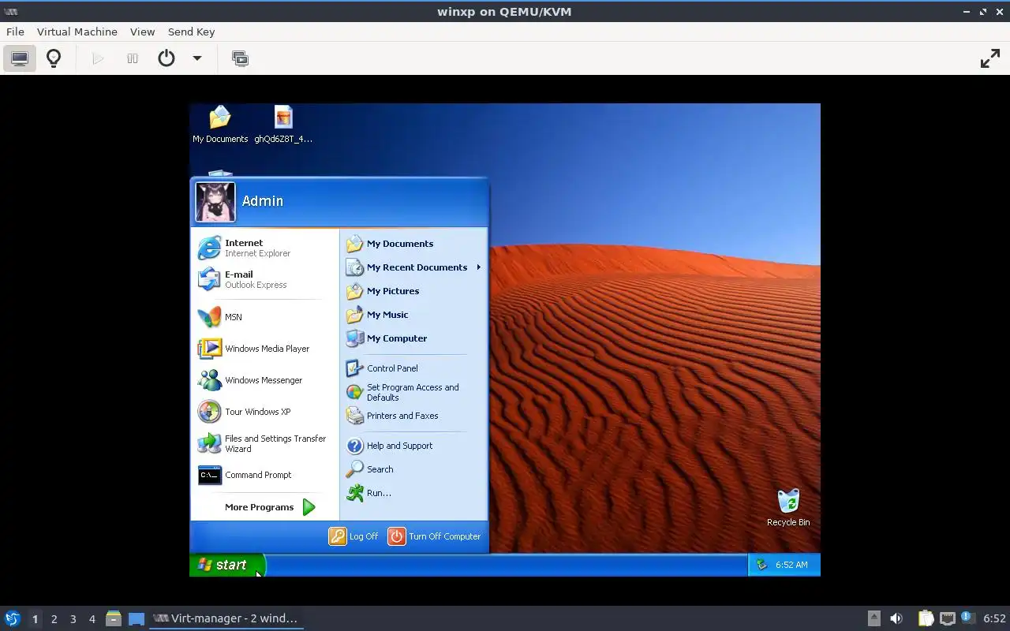Open Printers and Faxes
The height and width of the screenshot is (631, 1010).
tap(413, 416)
